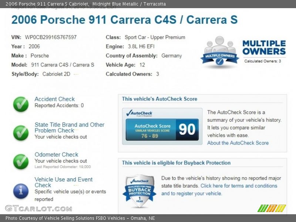
Task: Click the Make value Porsche
Action: point(40,56)
